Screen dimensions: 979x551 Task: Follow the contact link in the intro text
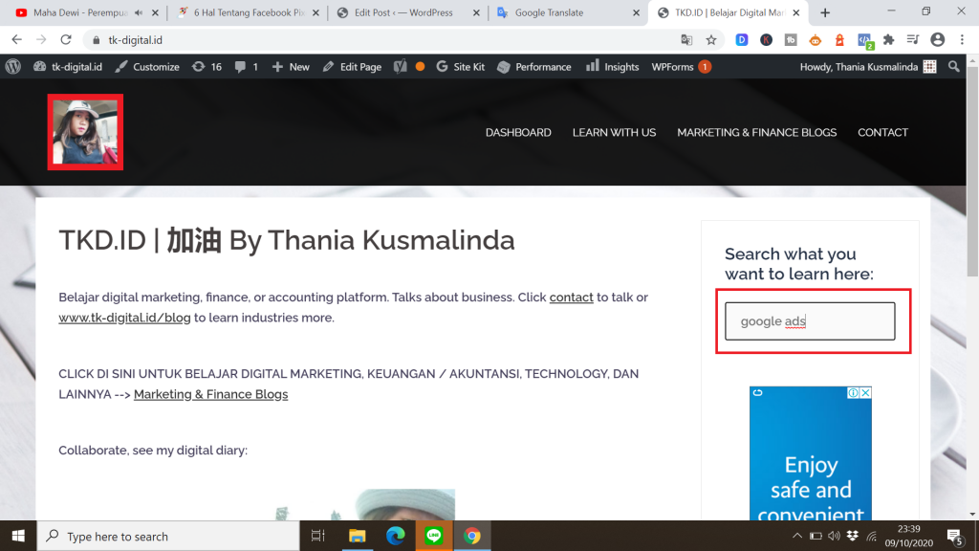point(571,298)
